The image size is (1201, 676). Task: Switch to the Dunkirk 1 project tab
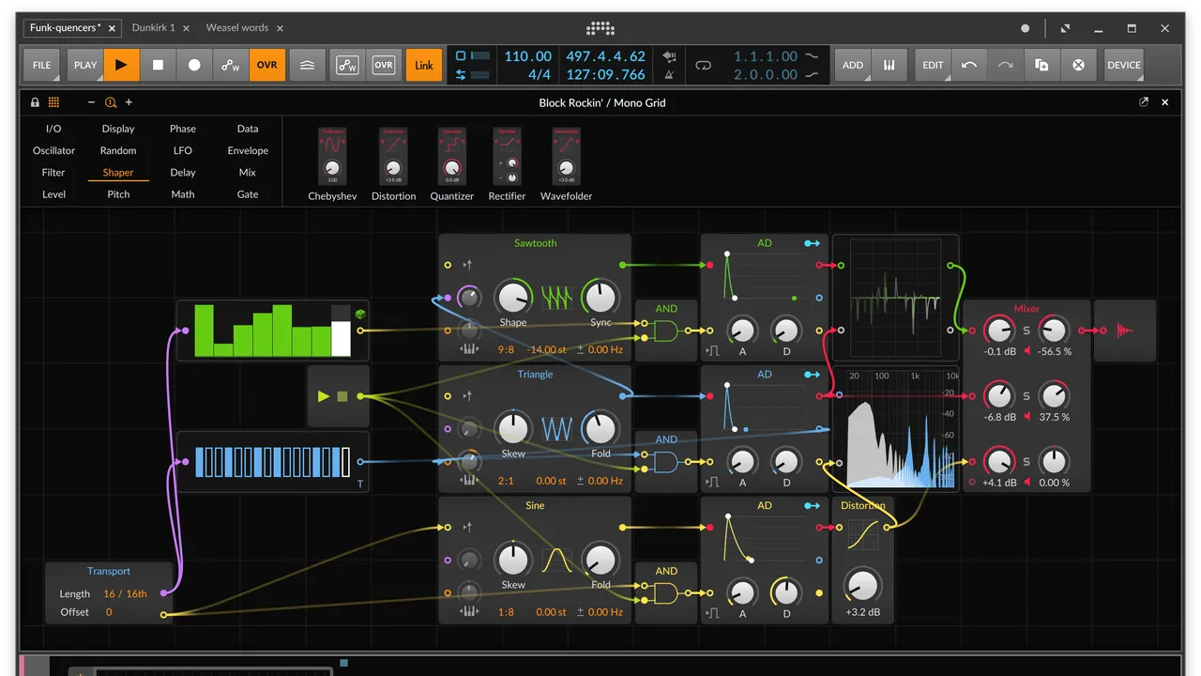pos(154,28)
